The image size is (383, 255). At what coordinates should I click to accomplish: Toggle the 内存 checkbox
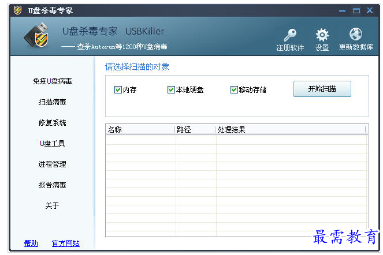click(x=118, y=90)
